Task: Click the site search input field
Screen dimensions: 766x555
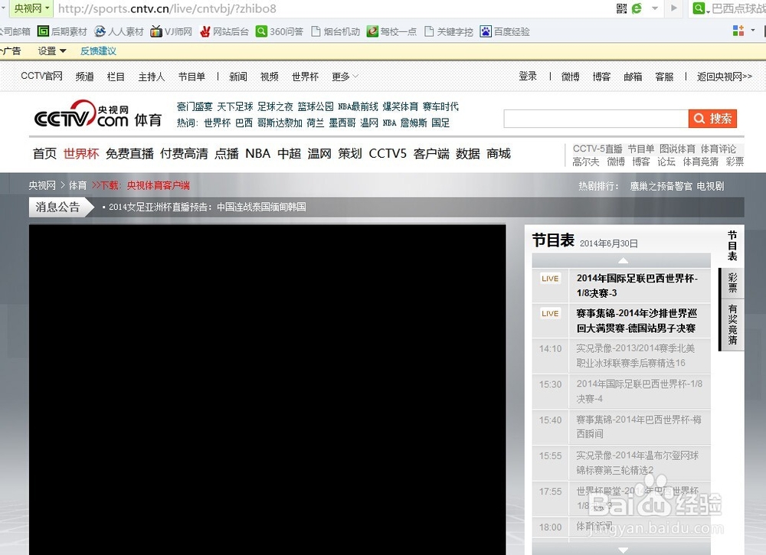Action: pos(596,119)
